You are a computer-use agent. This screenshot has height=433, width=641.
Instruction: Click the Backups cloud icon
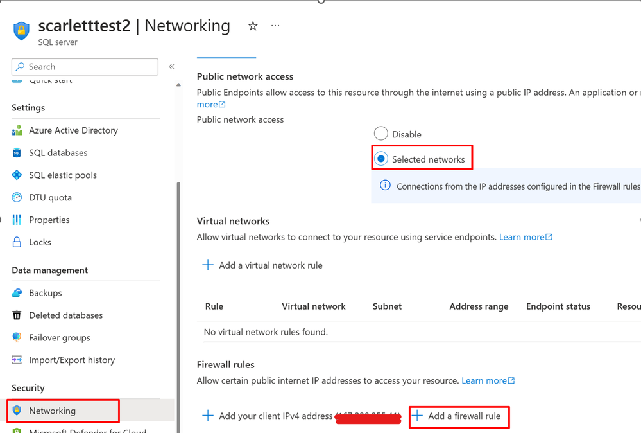click(17, 293)
